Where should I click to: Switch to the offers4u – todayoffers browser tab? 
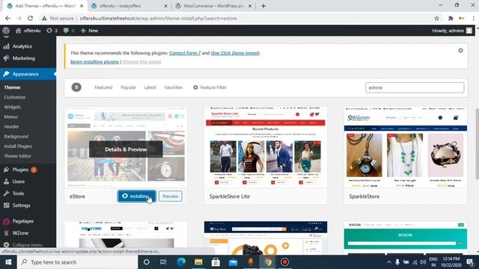click(129, 6)
